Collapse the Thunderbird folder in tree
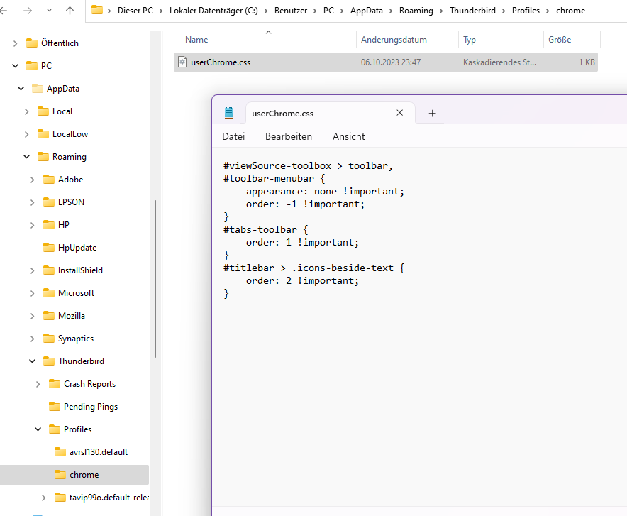This screenshot has width=627, height=516. [33, 361]
